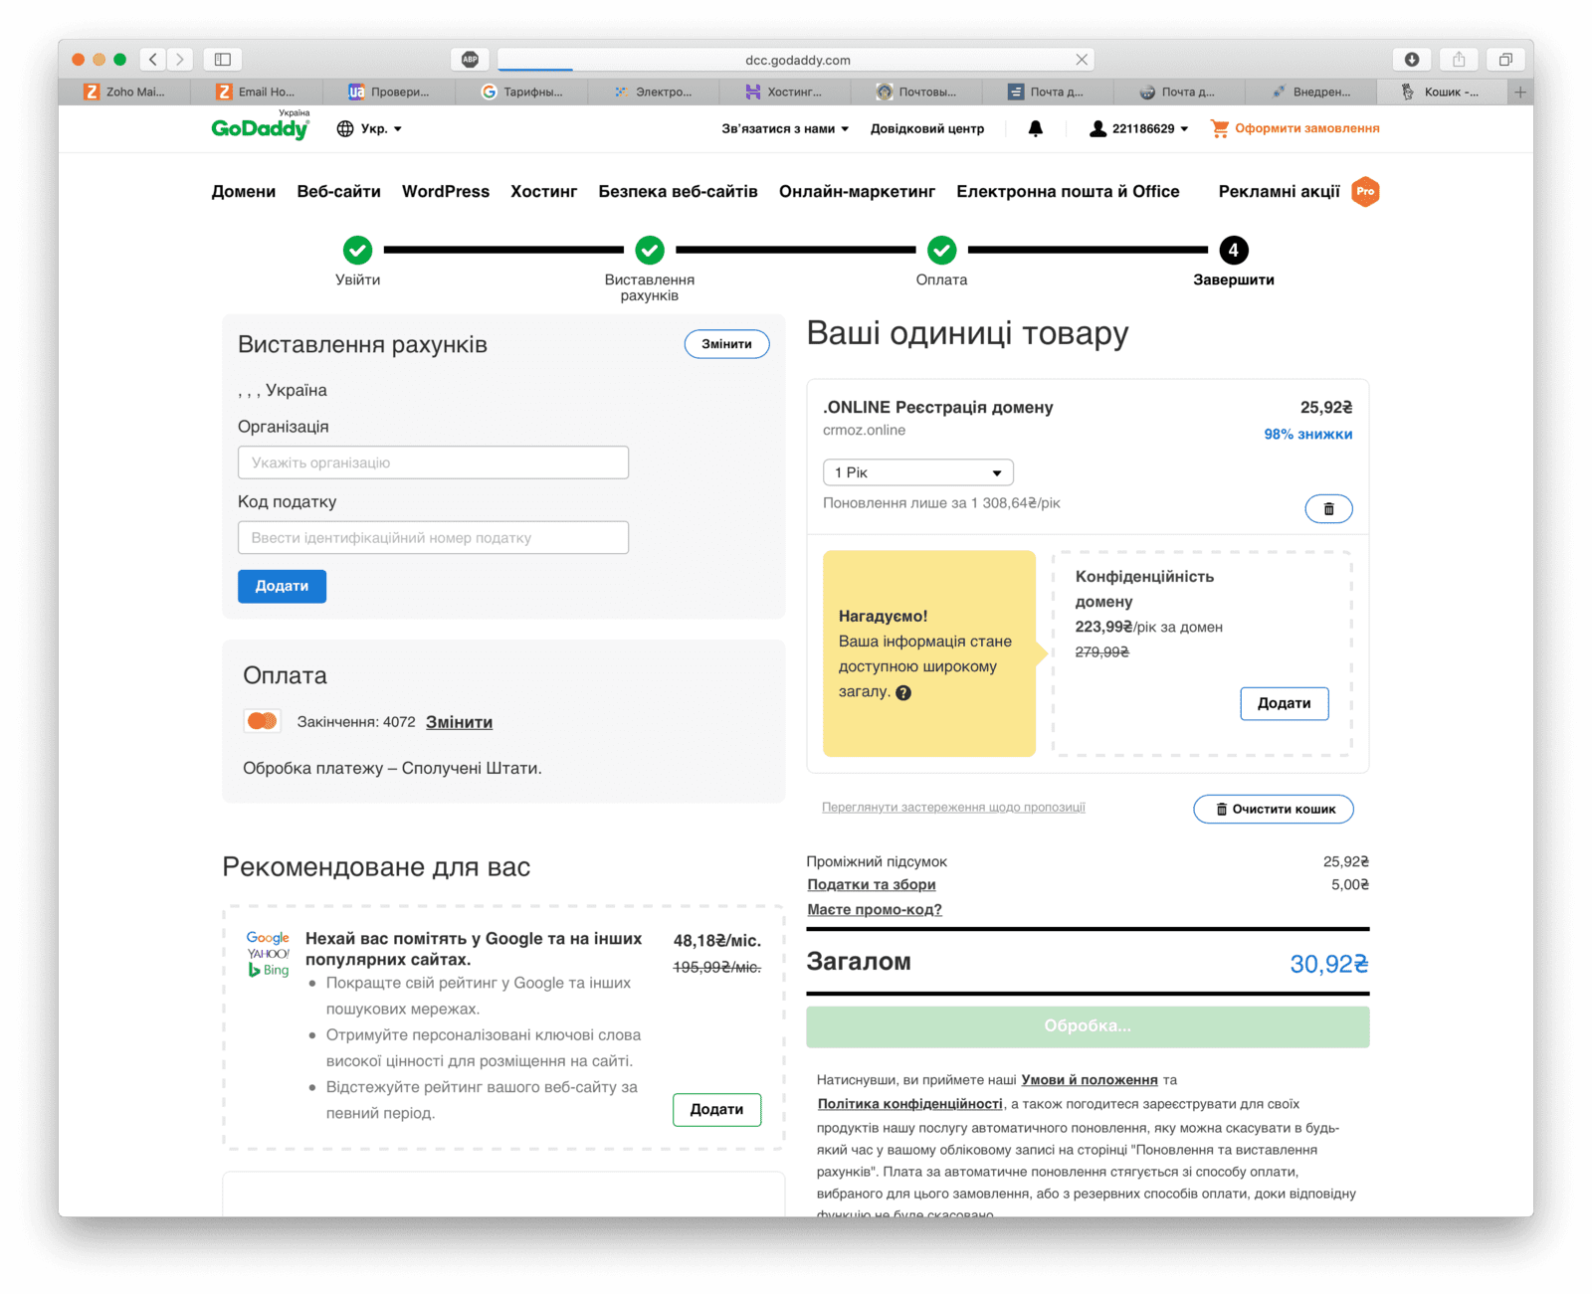Screen dimensions: 1592x1294
Task: Click the Safari downloads icon
Action: [x=1411, y=60]
